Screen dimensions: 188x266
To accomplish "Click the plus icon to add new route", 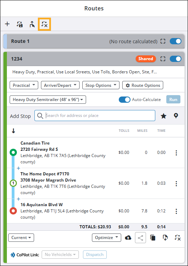I will pyautogui.click(x=7, y=24).
